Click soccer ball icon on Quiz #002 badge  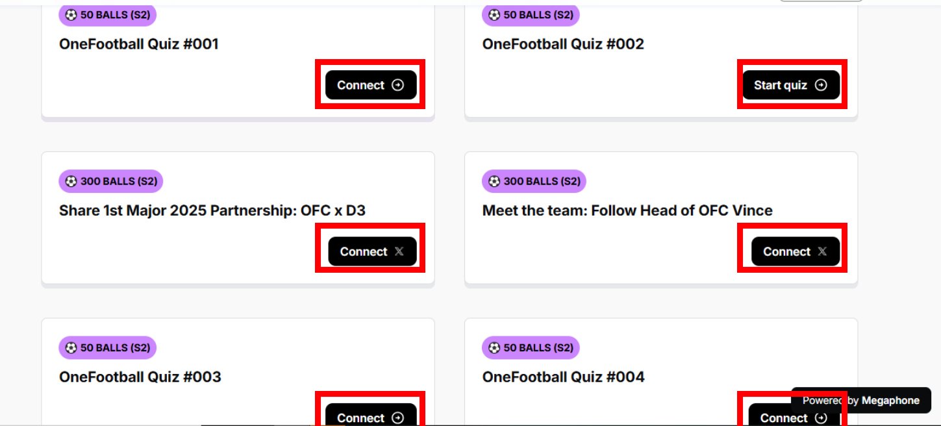[x=494, y=15]
